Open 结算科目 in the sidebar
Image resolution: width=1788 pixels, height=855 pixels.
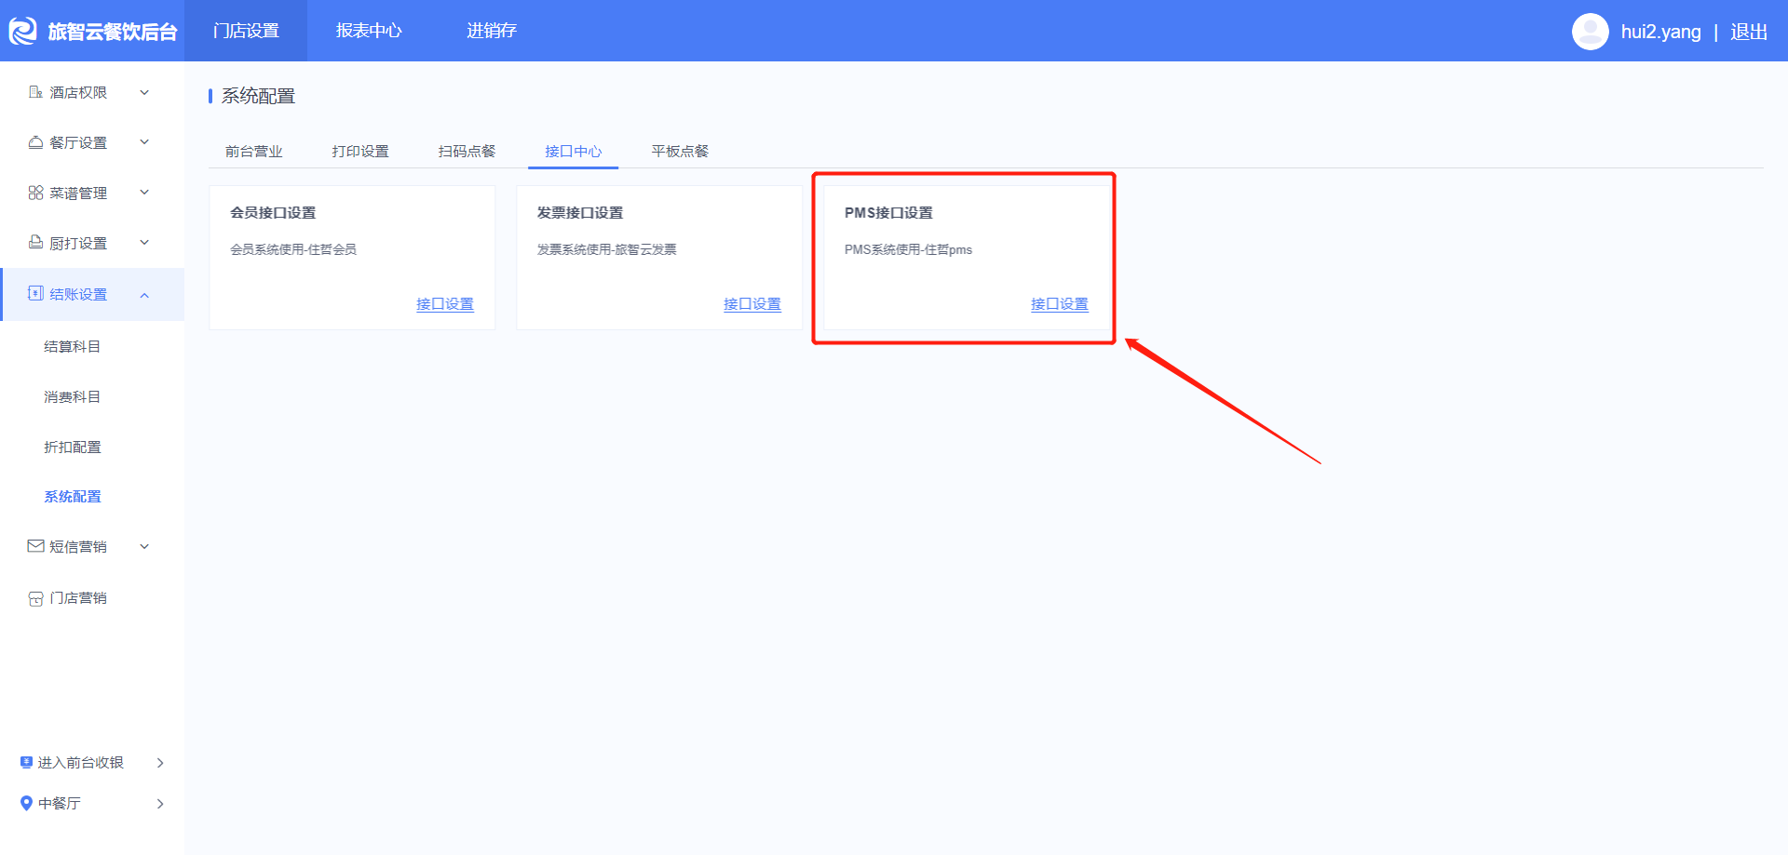[73, 346]
